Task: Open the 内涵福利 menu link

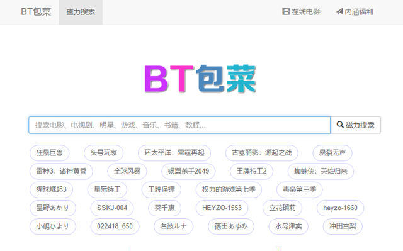Action: click(355, 12)
